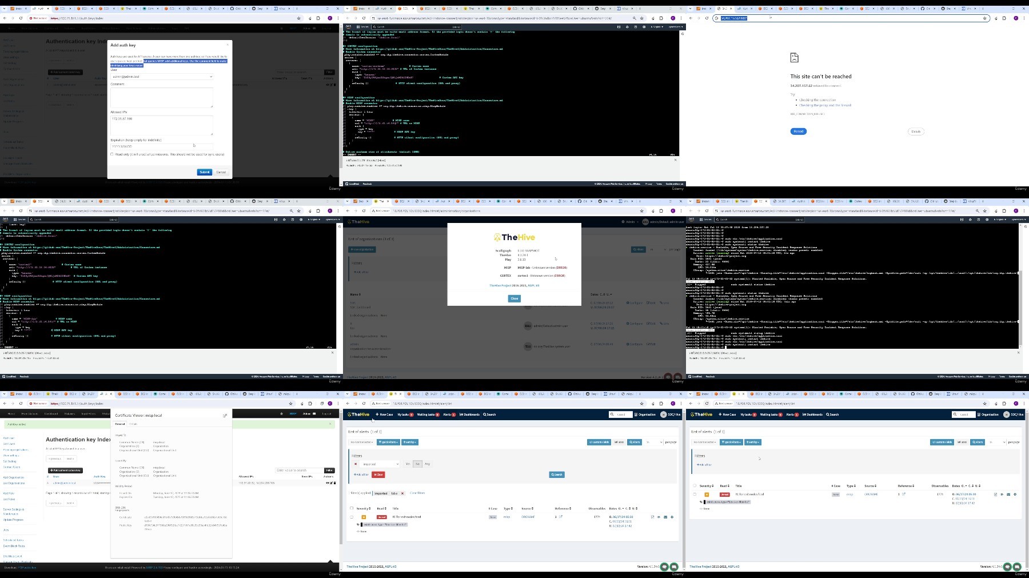This screenshot has width=1029, height=578.
Task: Select Yes for the imported filter
Action: click(x=408, y=464)
